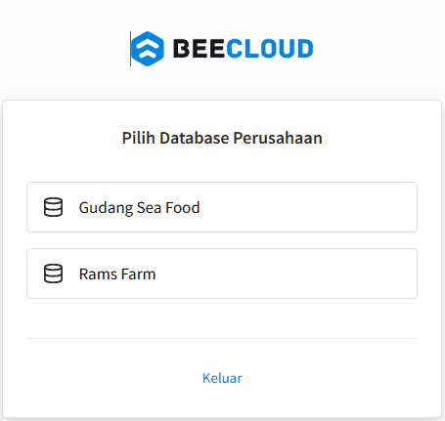Viewport: 445px width, 421px height.
Task: Select the Rams Farm database
Action: (222, 274)
